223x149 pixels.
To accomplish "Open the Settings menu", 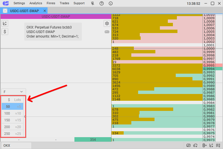I will [19, 3].
